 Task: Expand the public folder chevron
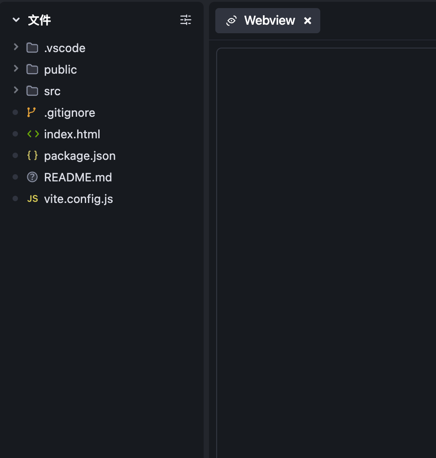(x=16, y=69)
